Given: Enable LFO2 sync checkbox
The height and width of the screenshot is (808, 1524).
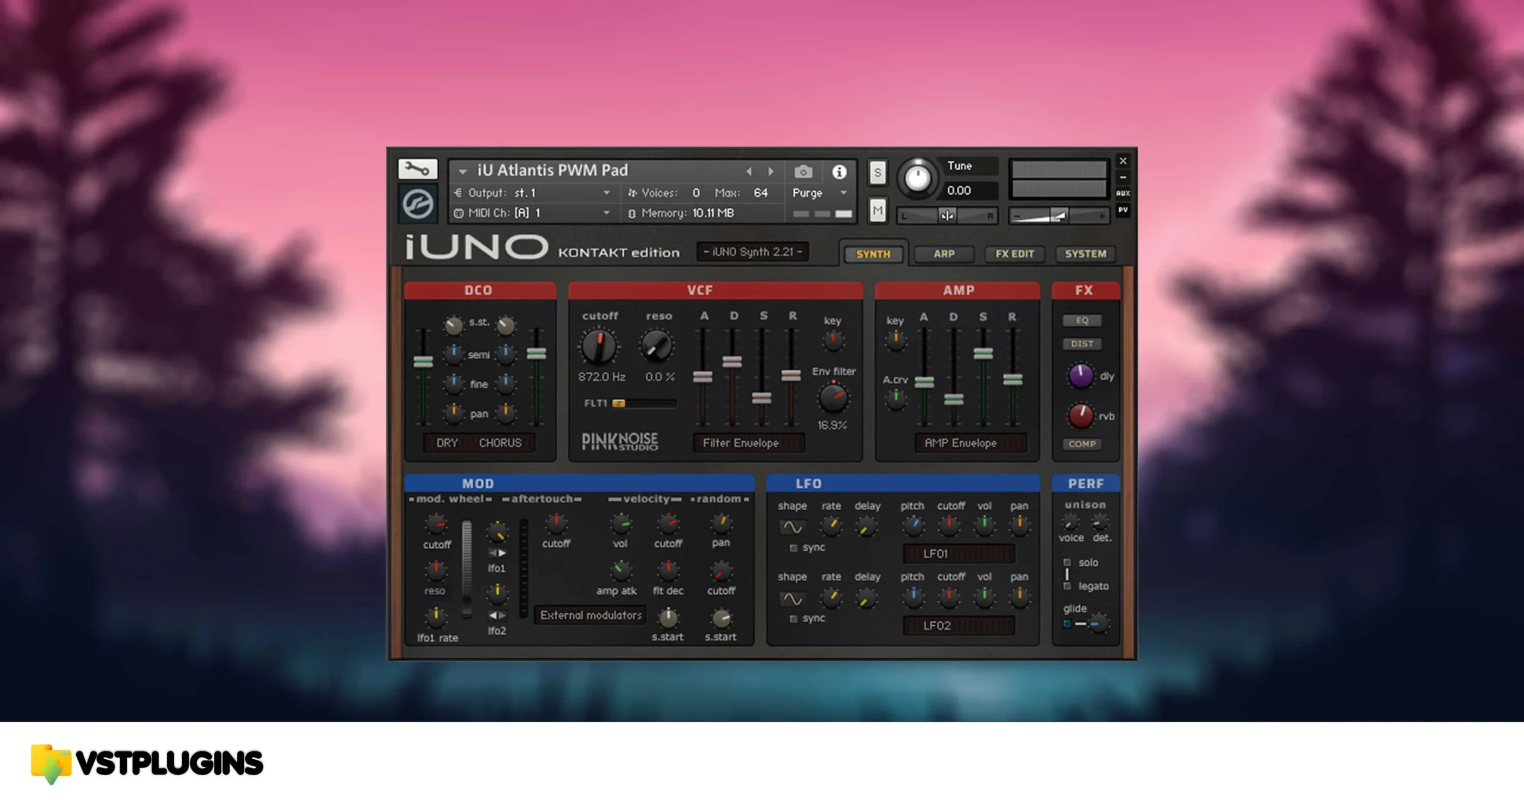Looking at the screenshot, I should coord(793,619).
